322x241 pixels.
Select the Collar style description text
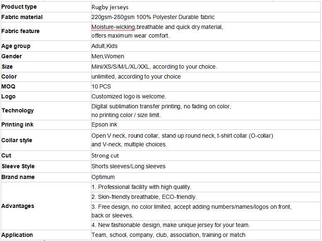[x=183, y=140]
